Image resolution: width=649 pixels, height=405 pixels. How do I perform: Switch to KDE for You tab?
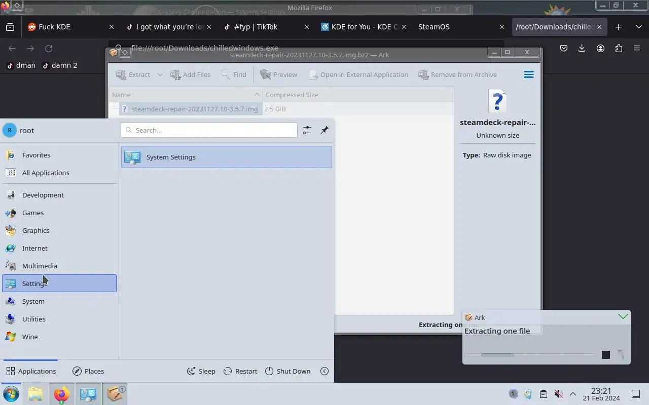363,27
